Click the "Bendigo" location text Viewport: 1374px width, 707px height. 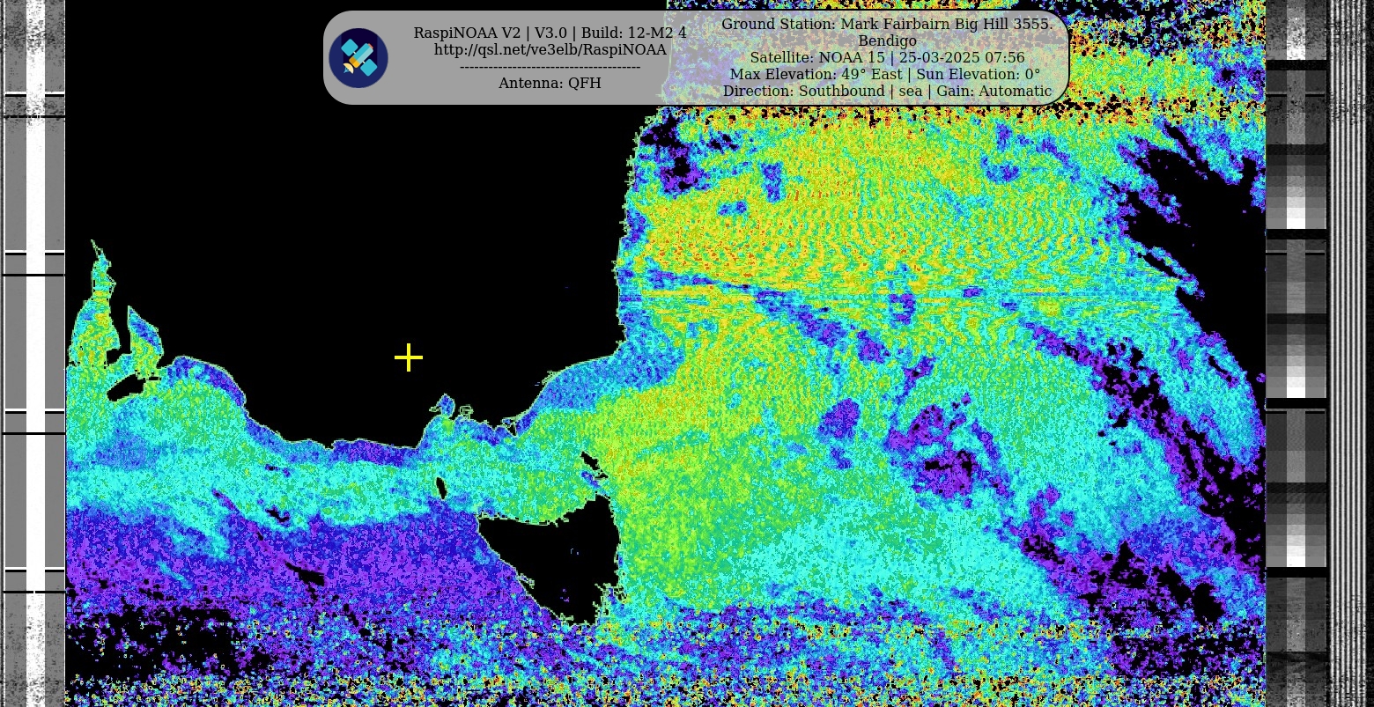(887, 41)
